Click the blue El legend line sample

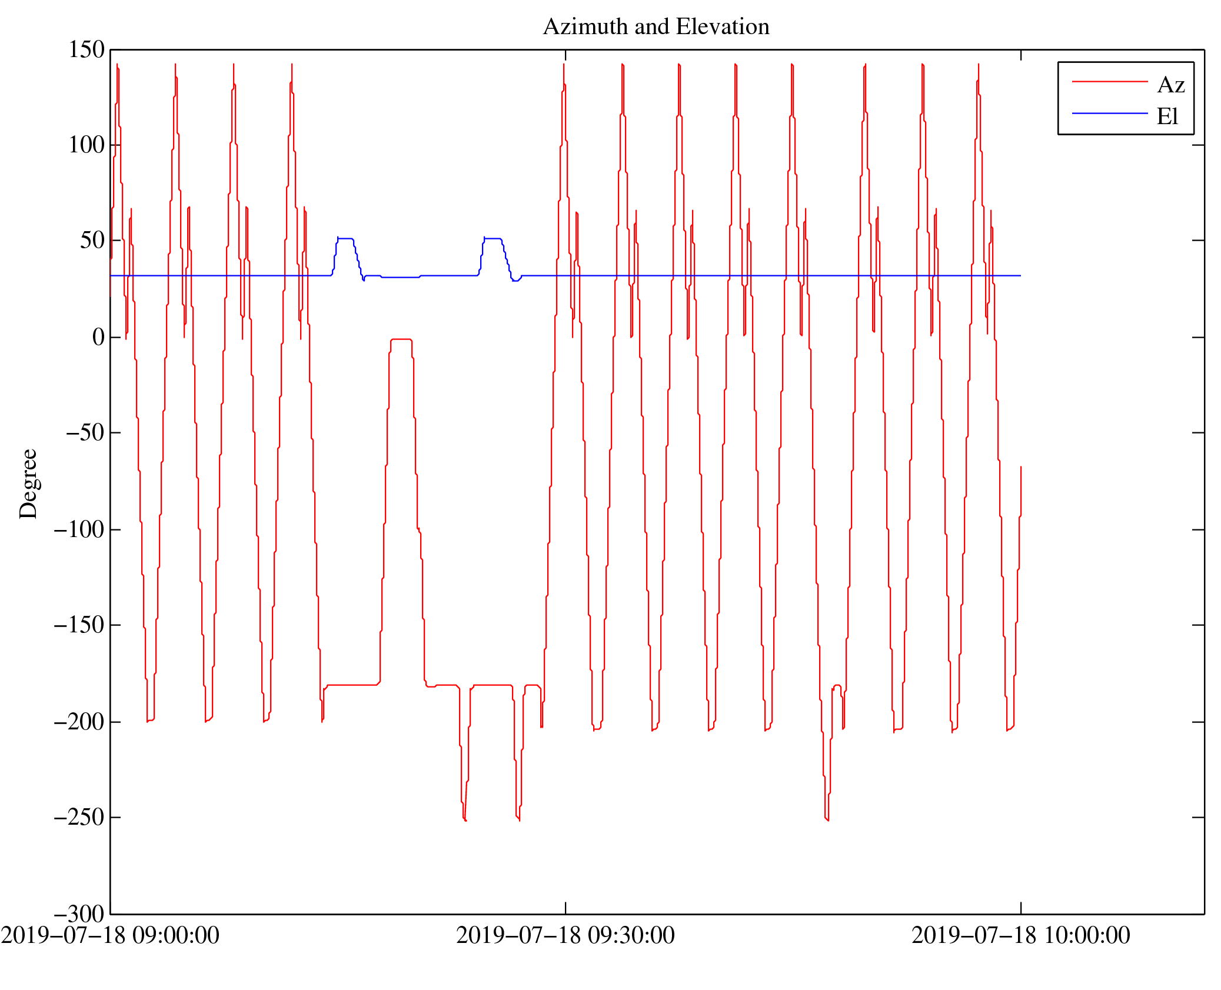(x=1109, y=113)
